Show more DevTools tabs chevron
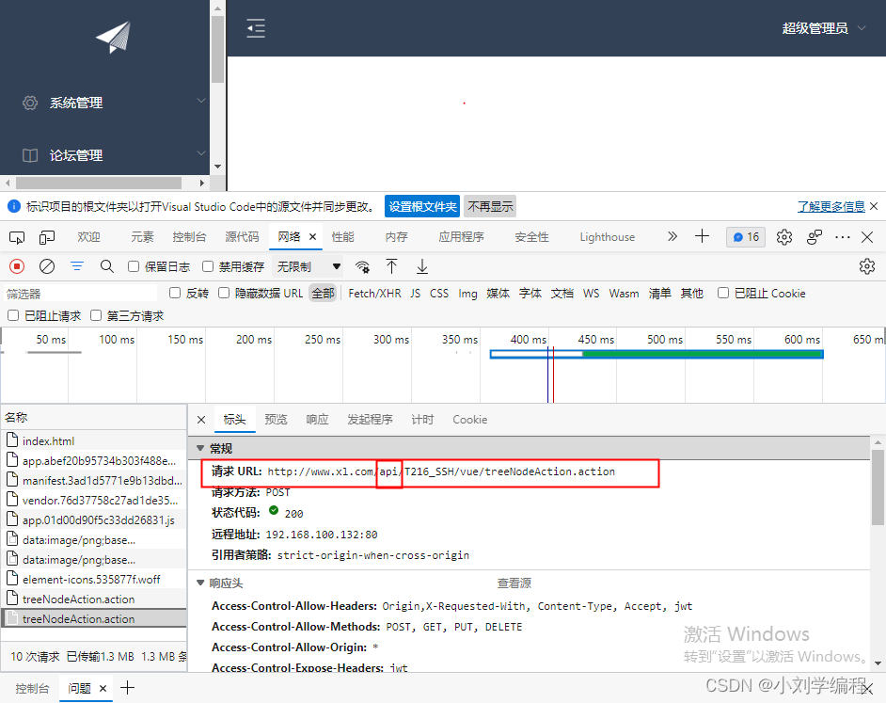This screenshot has width=886, height=703. click(672, 236)
